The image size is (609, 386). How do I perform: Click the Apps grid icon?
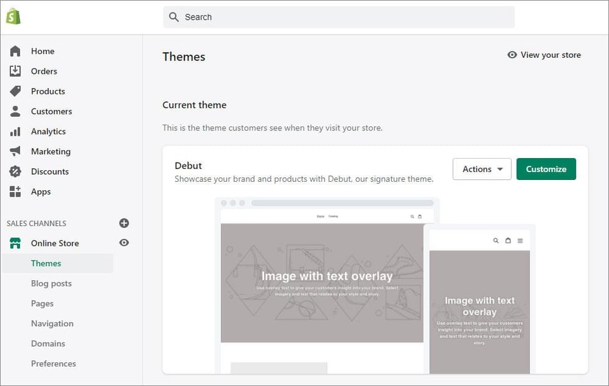click(x=16, y=191)
